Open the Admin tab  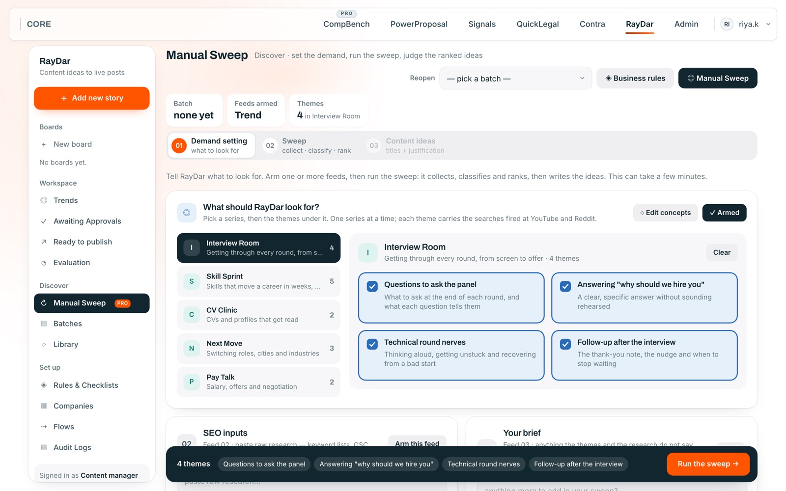686,24
